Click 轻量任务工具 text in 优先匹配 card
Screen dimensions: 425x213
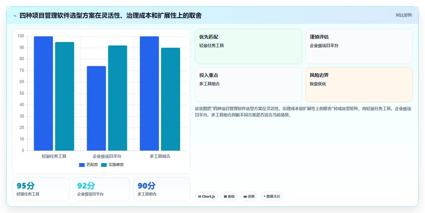tap(212, 45)
